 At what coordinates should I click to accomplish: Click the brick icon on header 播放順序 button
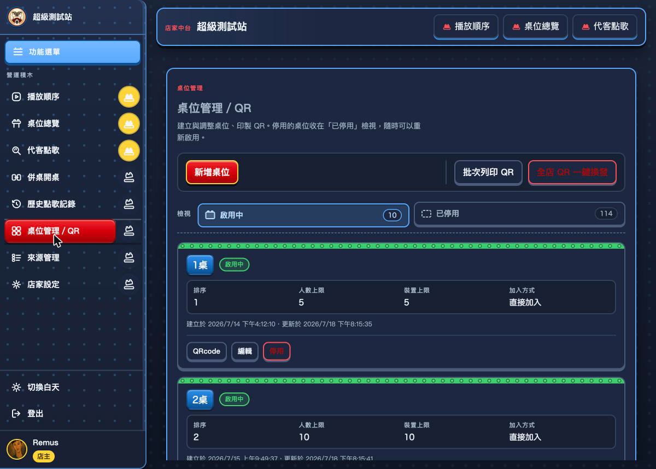[x=447, y=26]
